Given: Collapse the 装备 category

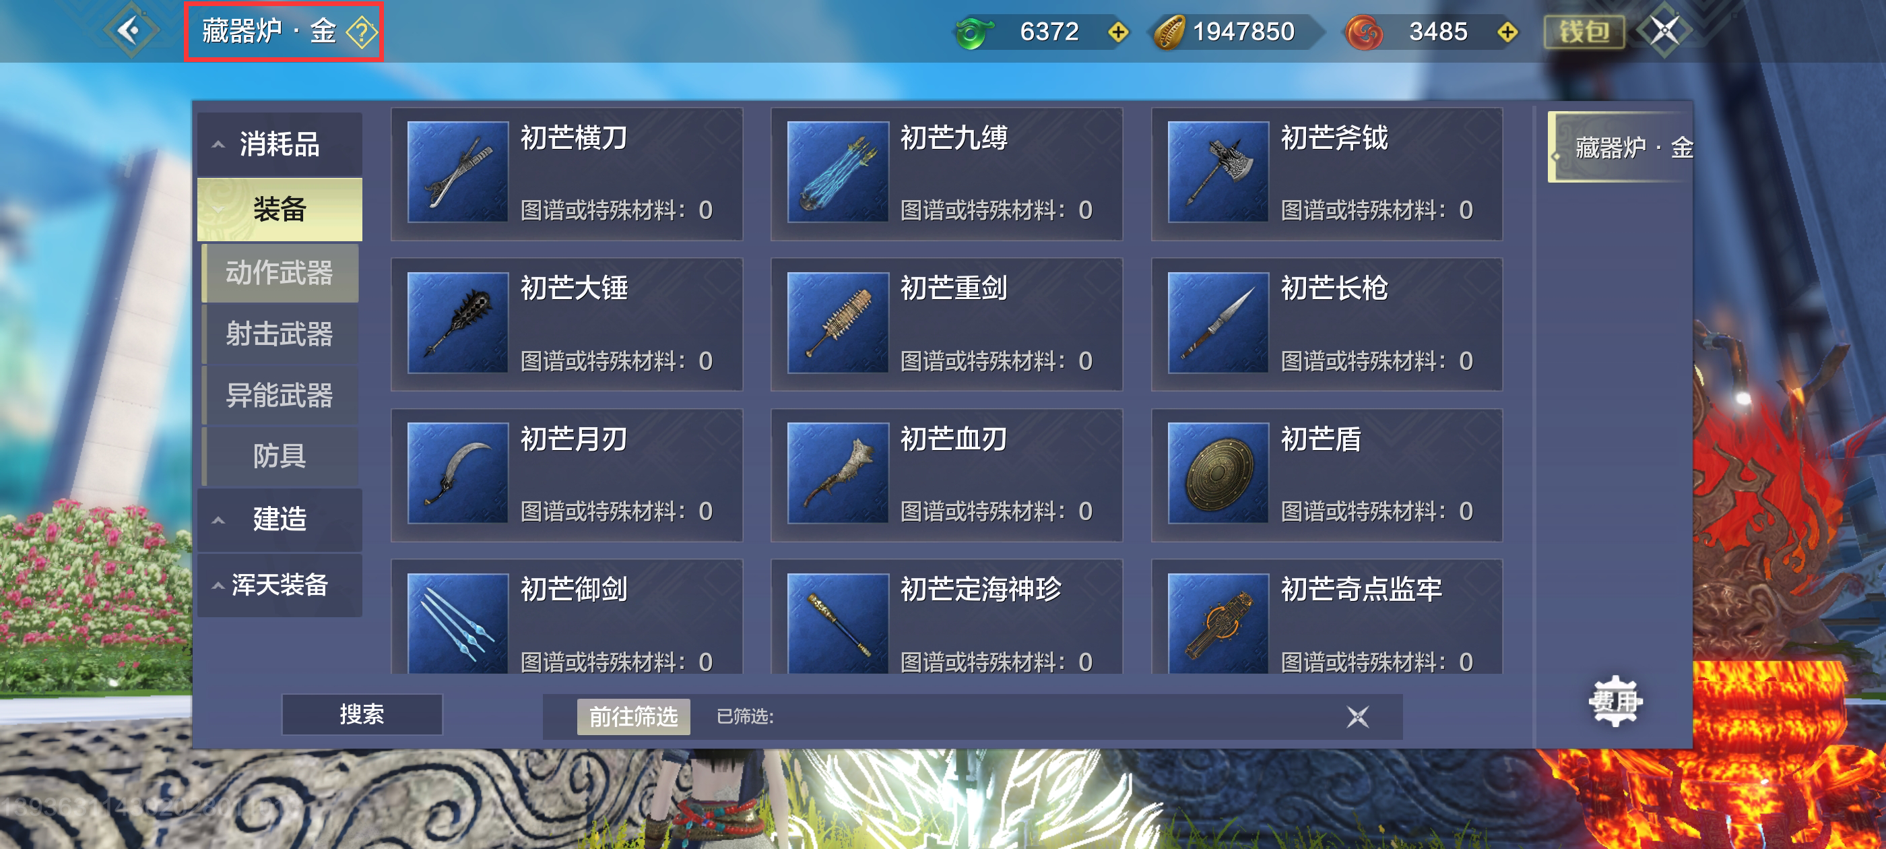Looking at the screenshot, I should [280, 210].
